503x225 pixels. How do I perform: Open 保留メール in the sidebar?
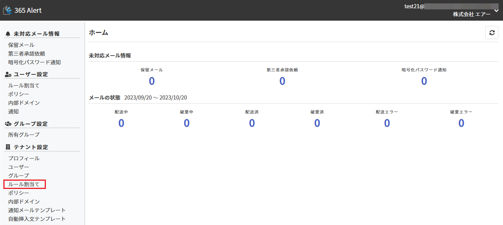[21, 45]
